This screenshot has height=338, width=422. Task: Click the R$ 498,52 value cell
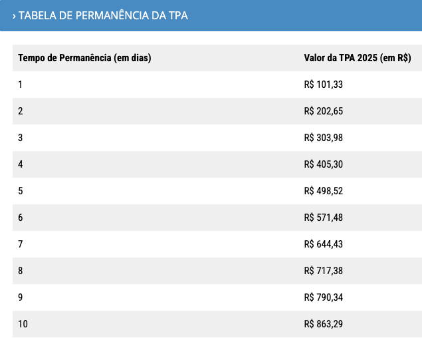pyautogui.click(x=323, y=191)
